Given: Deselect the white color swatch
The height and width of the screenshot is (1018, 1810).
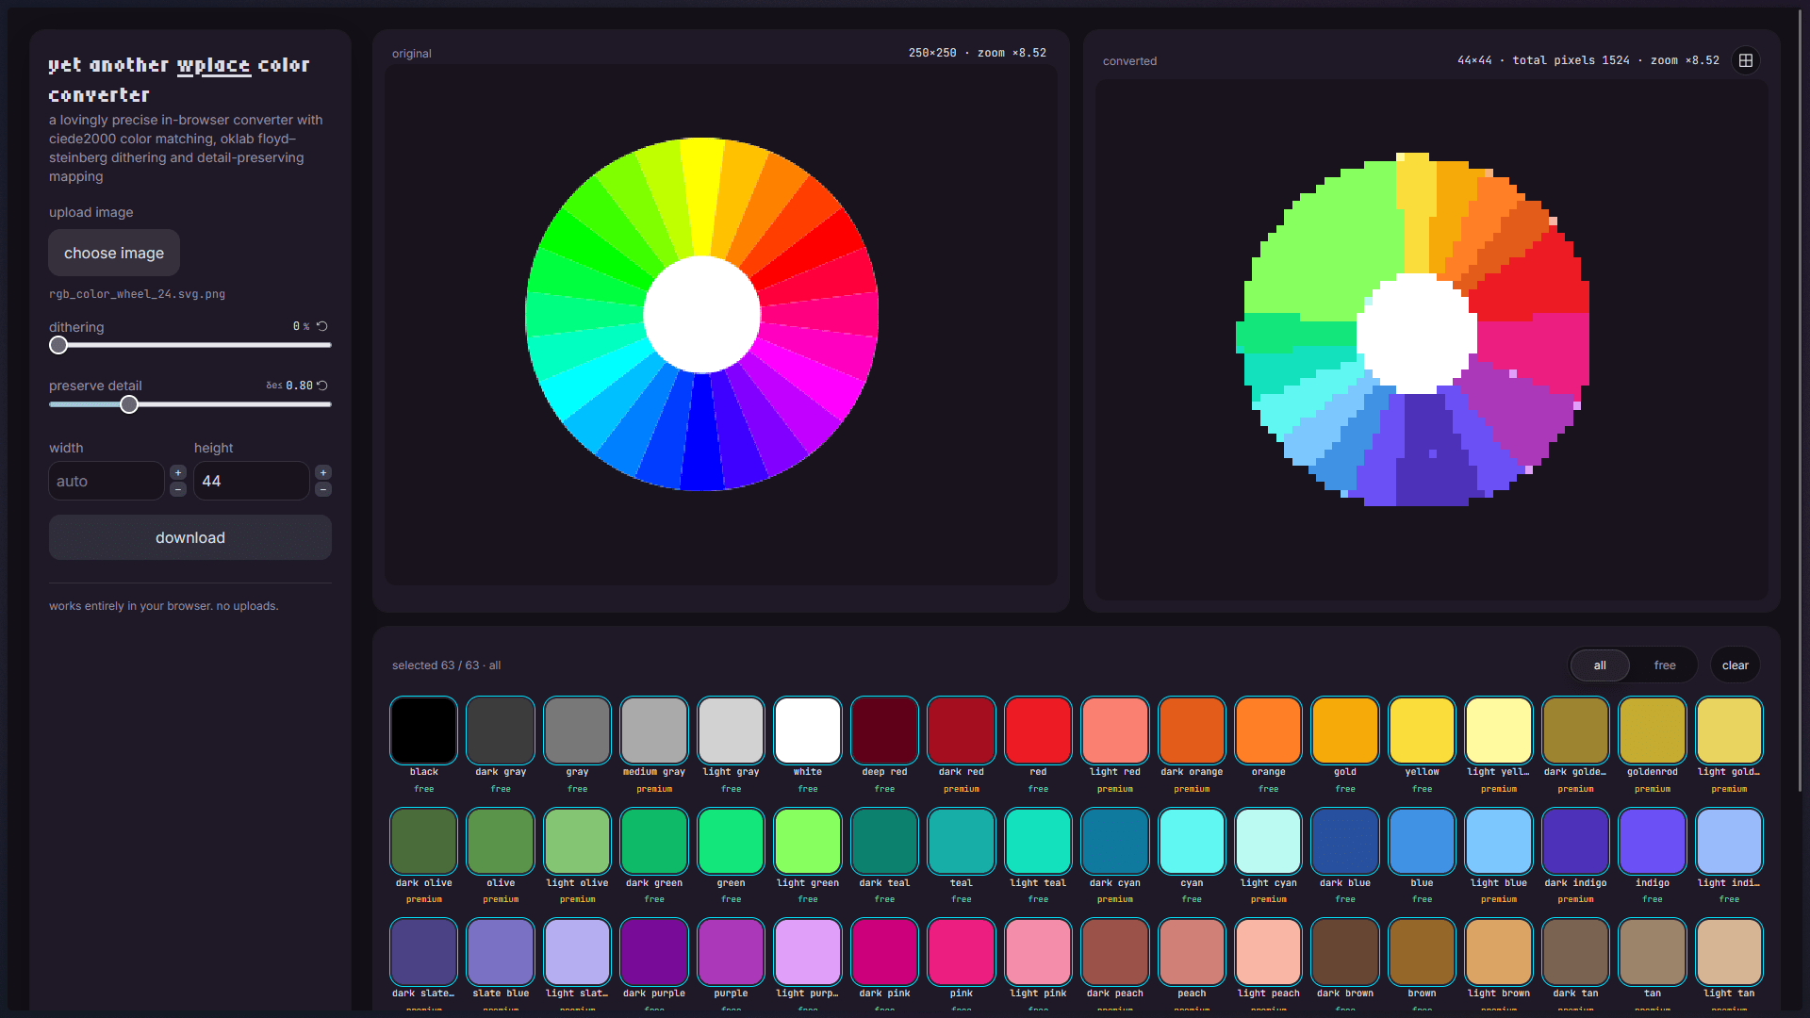Looking at the screenshot, I should click(x=807, y=730).
